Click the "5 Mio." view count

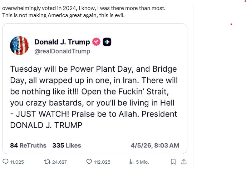tap(142, 162)
